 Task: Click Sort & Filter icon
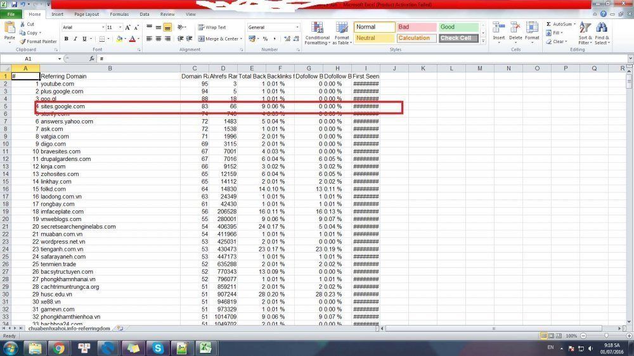585,28
